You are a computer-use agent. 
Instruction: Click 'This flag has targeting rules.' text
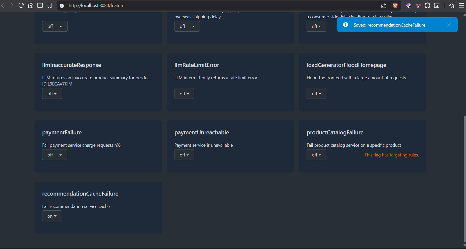coord(391,155)
